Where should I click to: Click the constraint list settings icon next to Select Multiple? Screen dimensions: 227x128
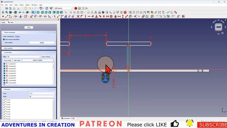pos(53,57)
